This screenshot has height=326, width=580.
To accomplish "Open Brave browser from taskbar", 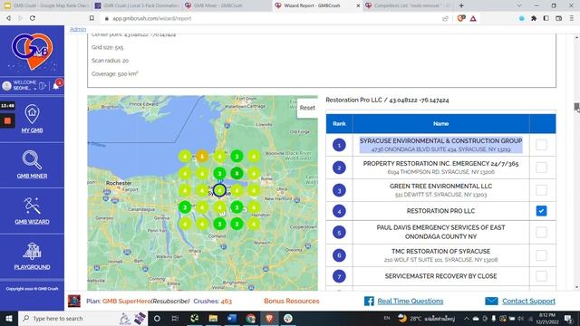I will tap(269, 318).
